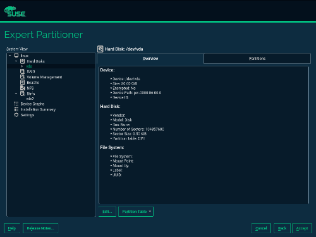Click the NFS folder icon
This screenshot has height=237, width=316.
click(x=23, y=88)
